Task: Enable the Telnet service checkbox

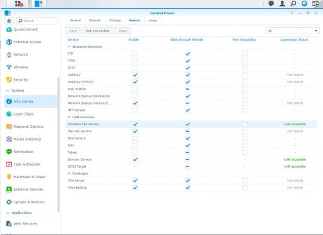Action: (135, 152)
